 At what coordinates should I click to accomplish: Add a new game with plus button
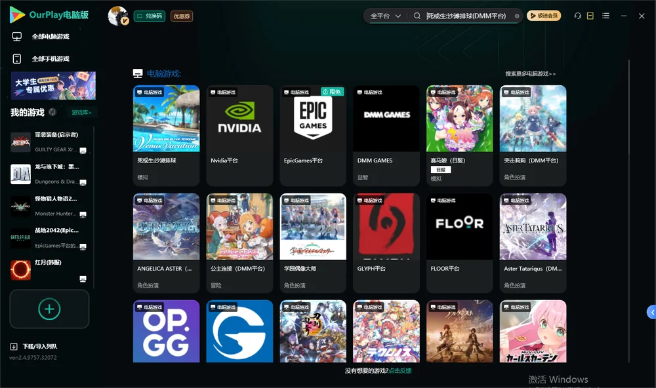tap(49, 309)
